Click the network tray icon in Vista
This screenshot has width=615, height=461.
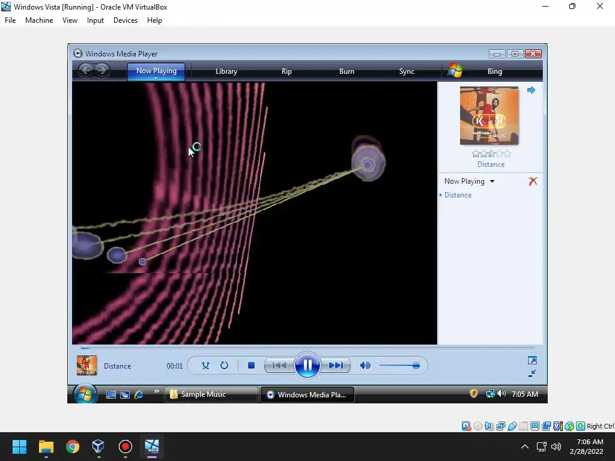(x=490, y=394)
